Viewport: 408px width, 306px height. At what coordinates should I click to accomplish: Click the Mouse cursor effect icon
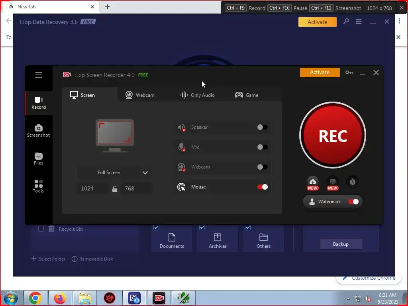[181, 187]
